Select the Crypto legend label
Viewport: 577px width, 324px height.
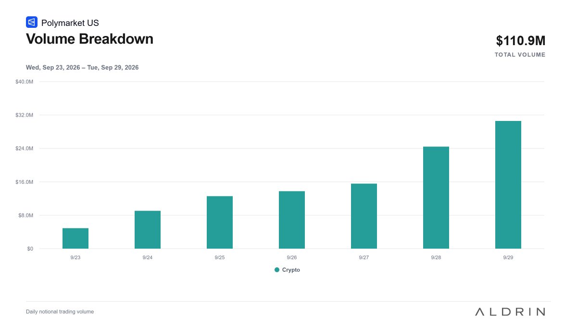(x=291, y=270)
